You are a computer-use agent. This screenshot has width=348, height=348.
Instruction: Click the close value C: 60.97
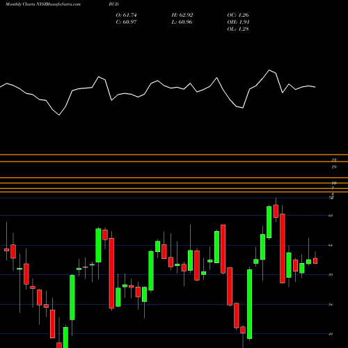click(x=126, y=22)
